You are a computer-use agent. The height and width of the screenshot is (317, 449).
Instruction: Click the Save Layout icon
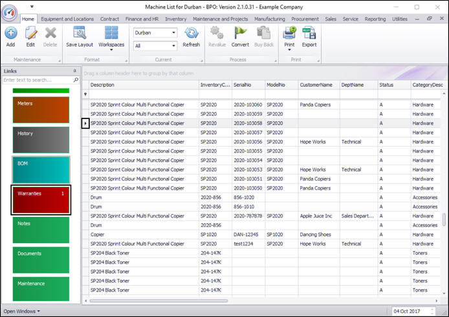[80, 33]
